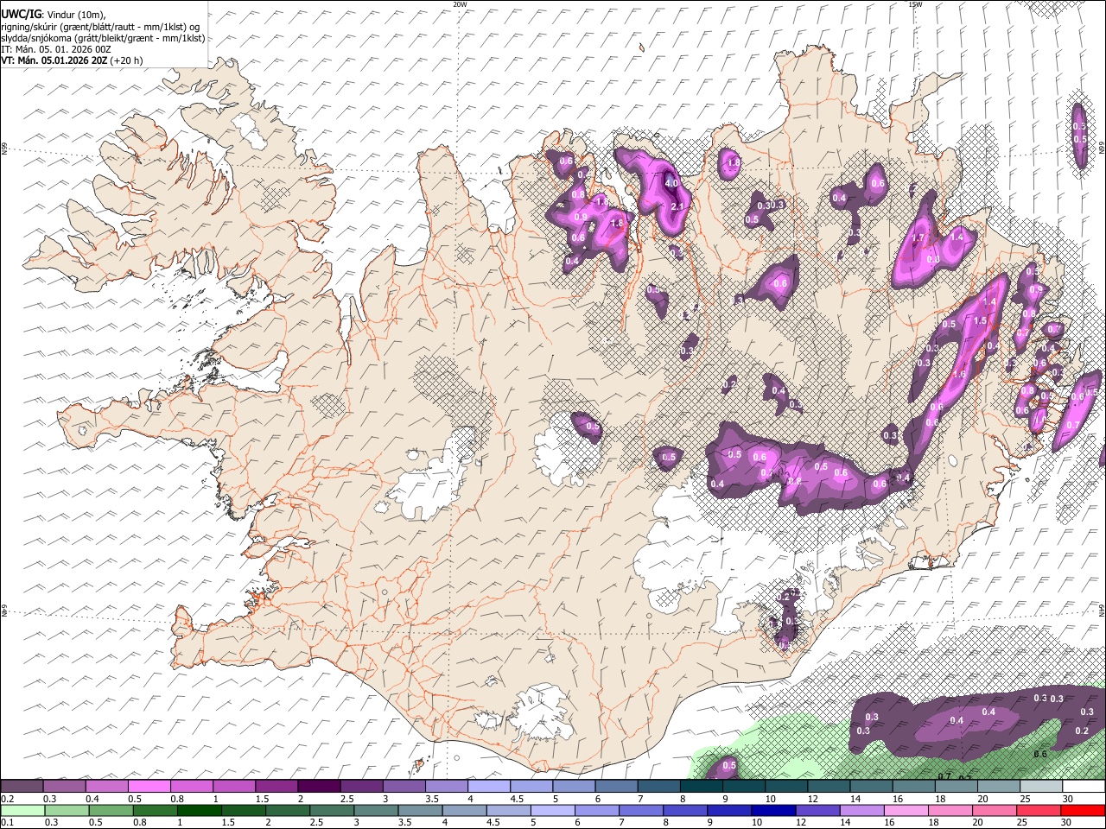The width and height of the screenshot is (1106, 829).
Task: Pick the rain-scale swatch starting at 0.8
Action: [x=155, y=811]
